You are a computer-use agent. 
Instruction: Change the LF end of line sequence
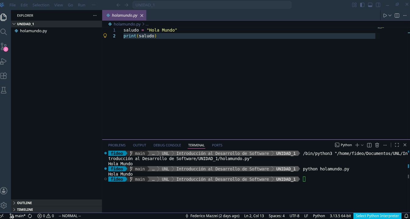pyautogui.click(x=306, y=216)
